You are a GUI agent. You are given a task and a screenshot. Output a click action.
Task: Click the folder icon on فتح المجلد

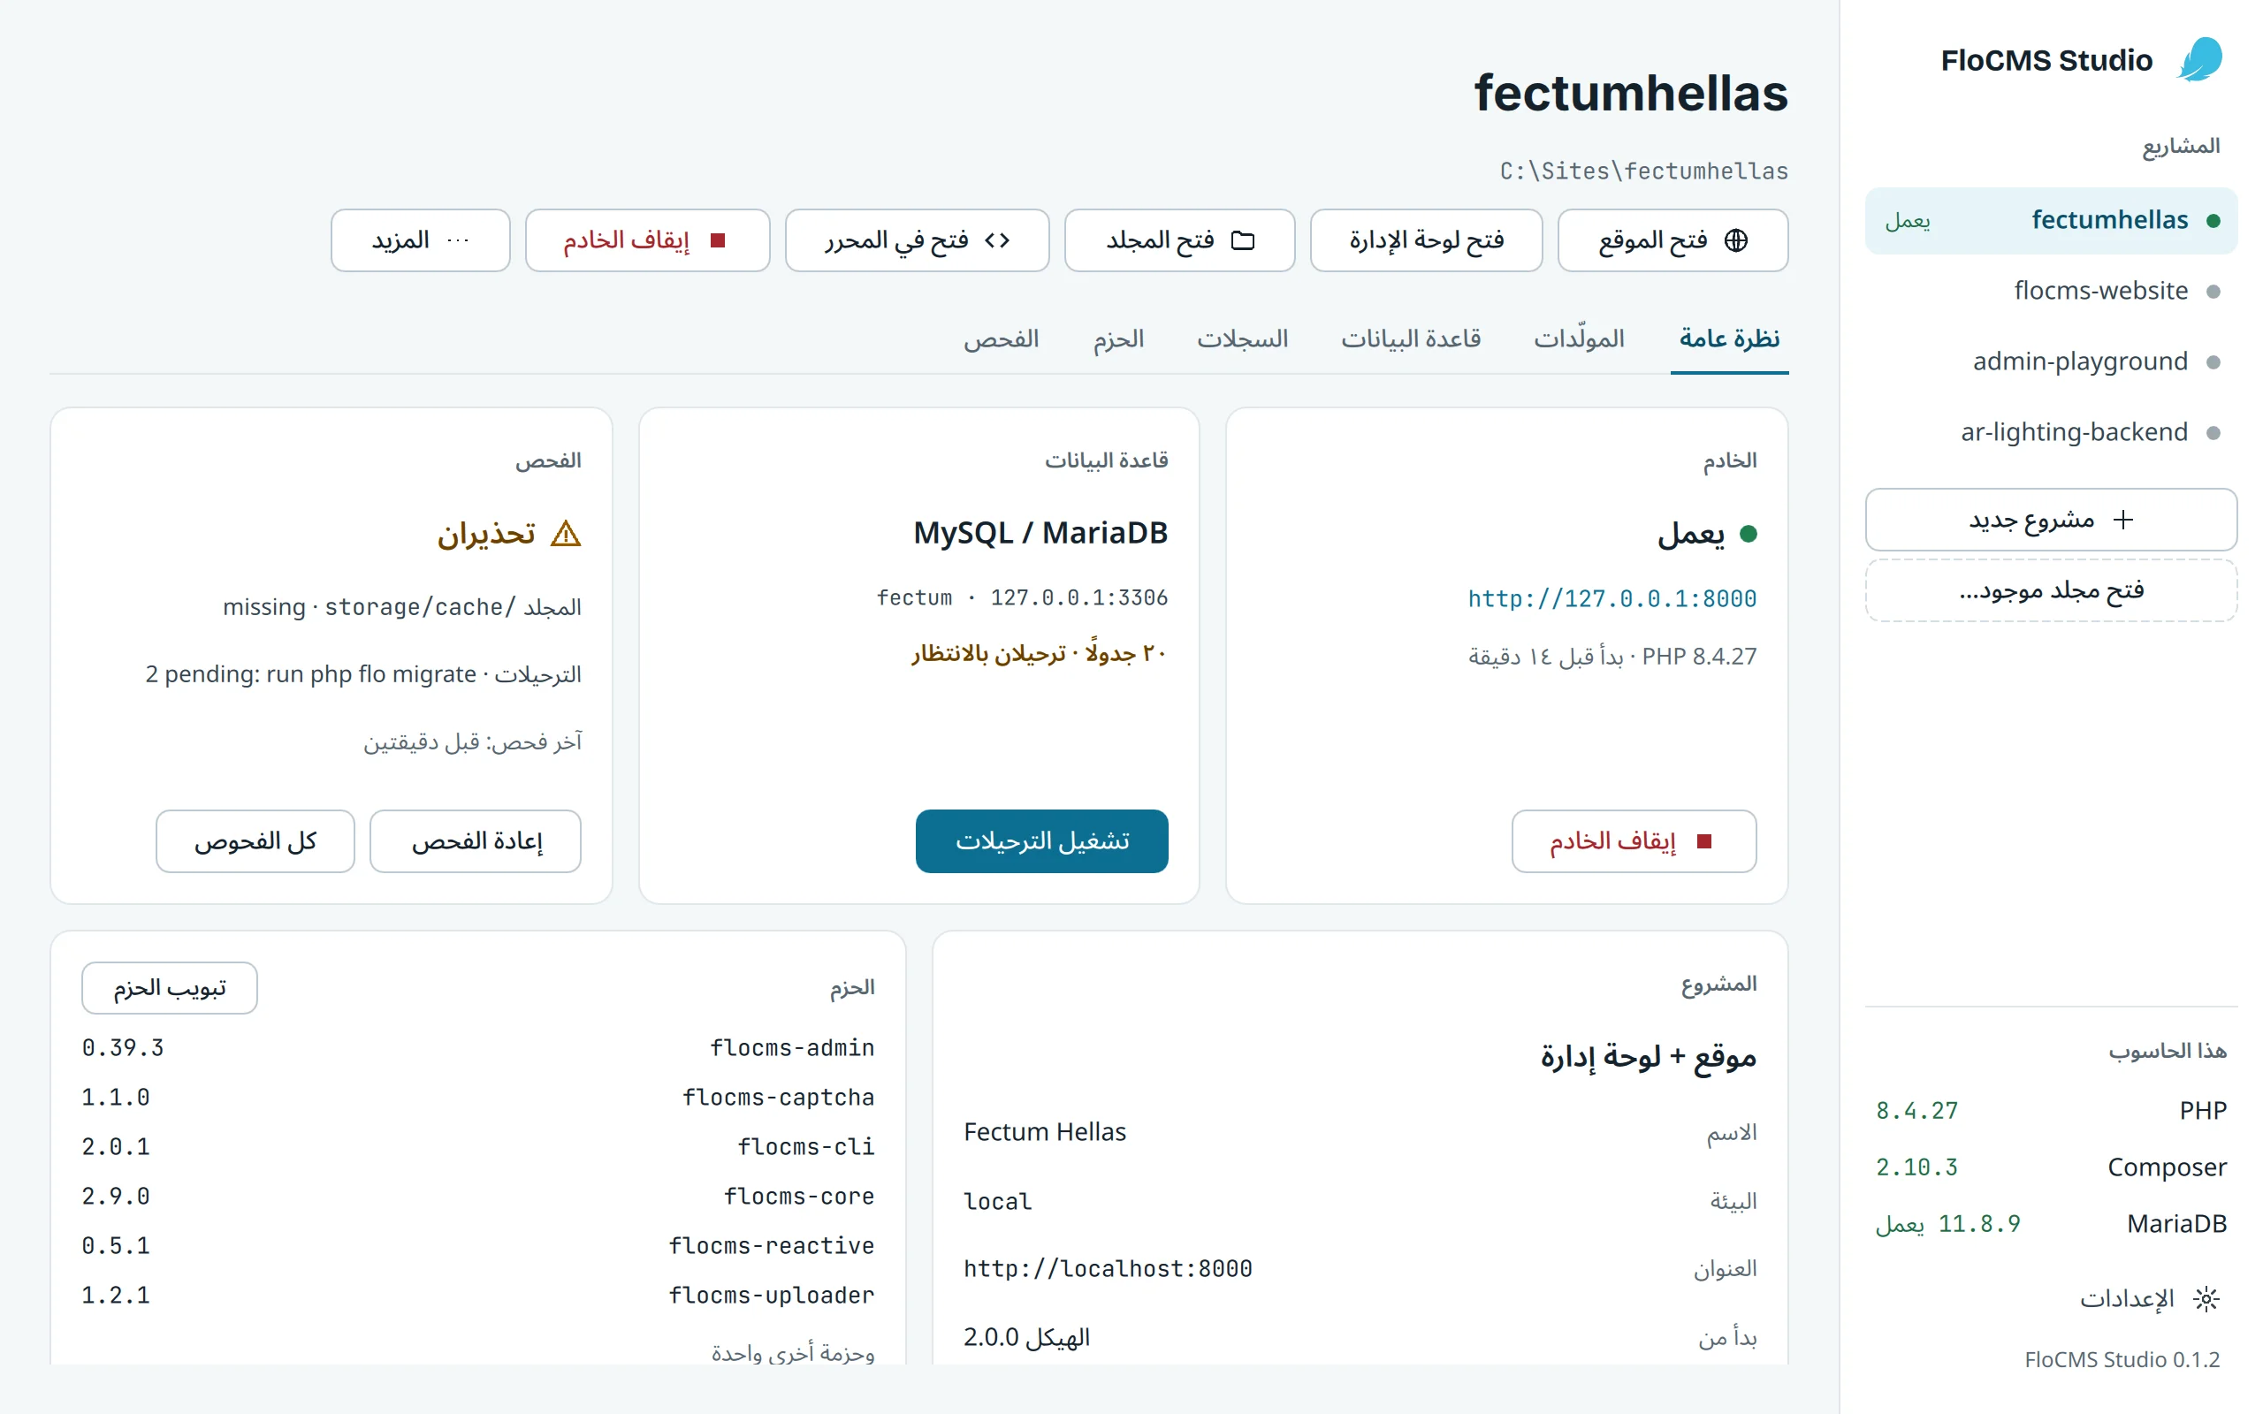pos(1243,240)
